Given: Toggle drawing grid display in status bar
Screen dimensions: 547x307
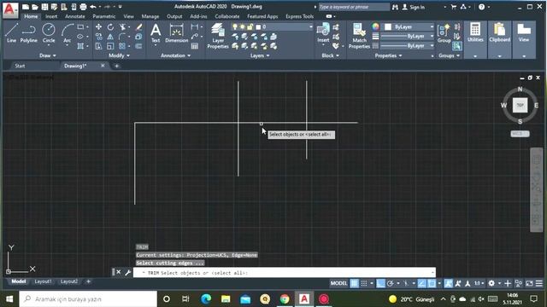Looking at the screenshot, I should tap(354, 283).
